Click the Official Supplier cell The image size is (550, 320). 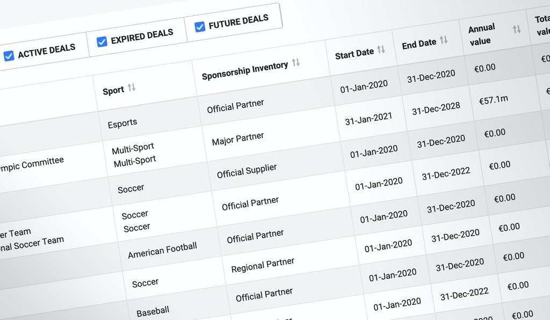[x=247, y=172]
